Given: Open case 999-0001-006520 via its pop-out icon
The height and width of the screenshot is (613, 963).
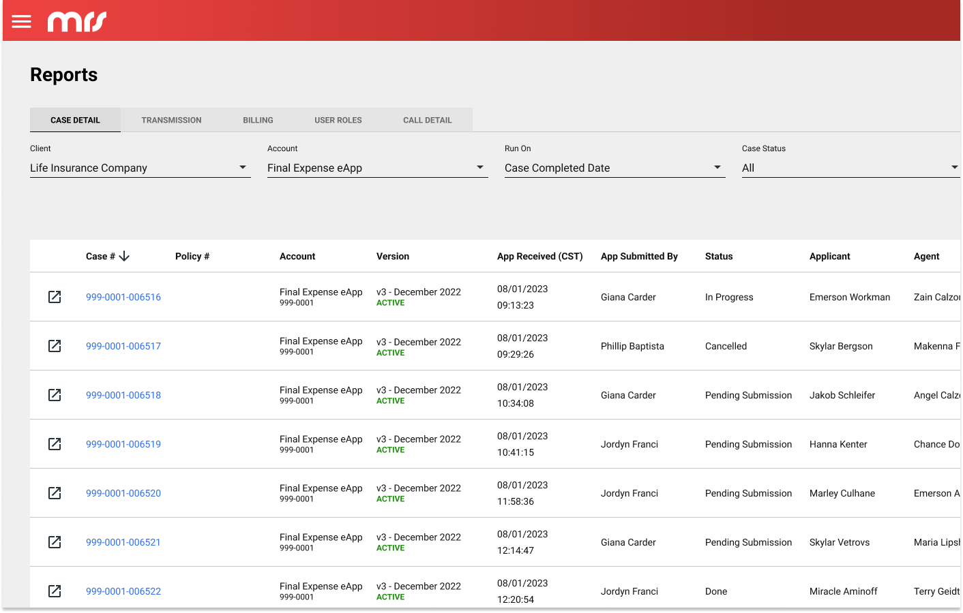Looking at the screenshot, I should pyautogui.click(x=55, y=492).
